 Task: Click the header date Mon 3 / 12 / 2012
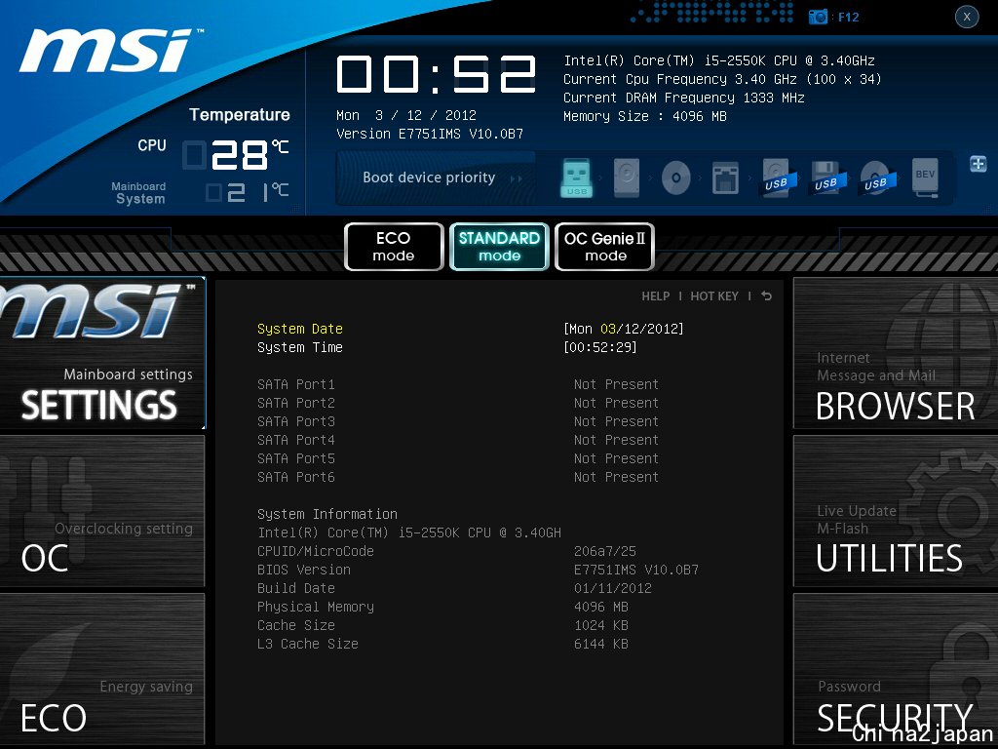click(406, 115)
